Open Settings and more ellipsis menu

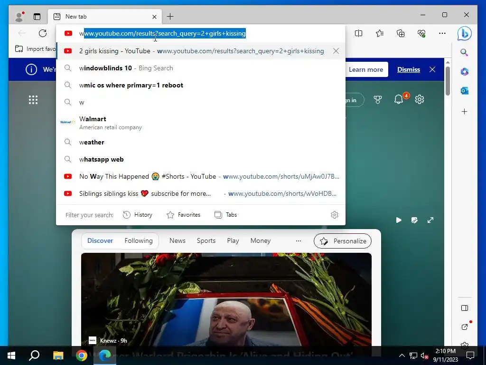[x=442, y=33]
